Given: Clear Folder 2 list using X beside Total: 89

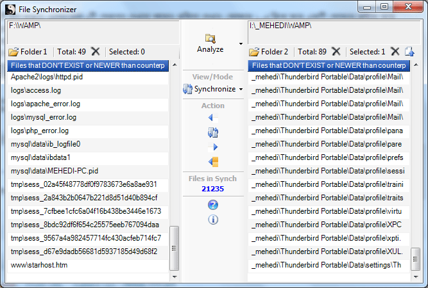Looking at the screenshot, I should [x=336, y=51].
